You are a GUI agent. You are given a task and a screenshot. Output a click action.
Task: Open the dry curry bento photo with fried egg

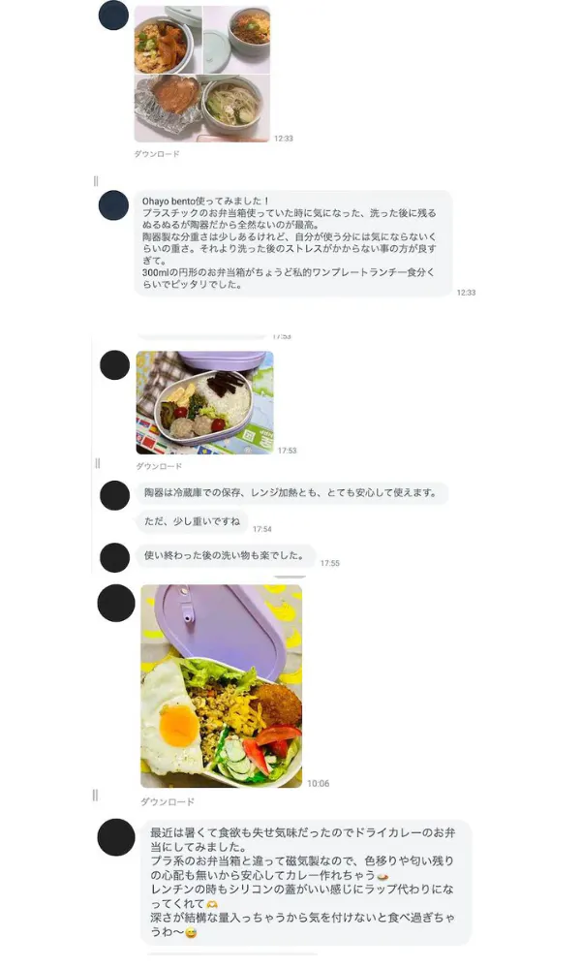(221, 686)
